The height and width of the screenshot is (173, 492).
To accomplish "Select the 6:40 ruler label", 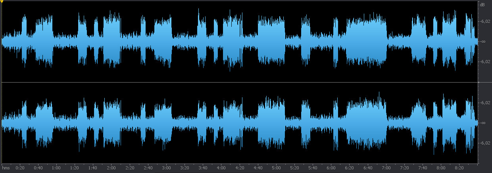I will pyautogui.click(x=368, y=167).
